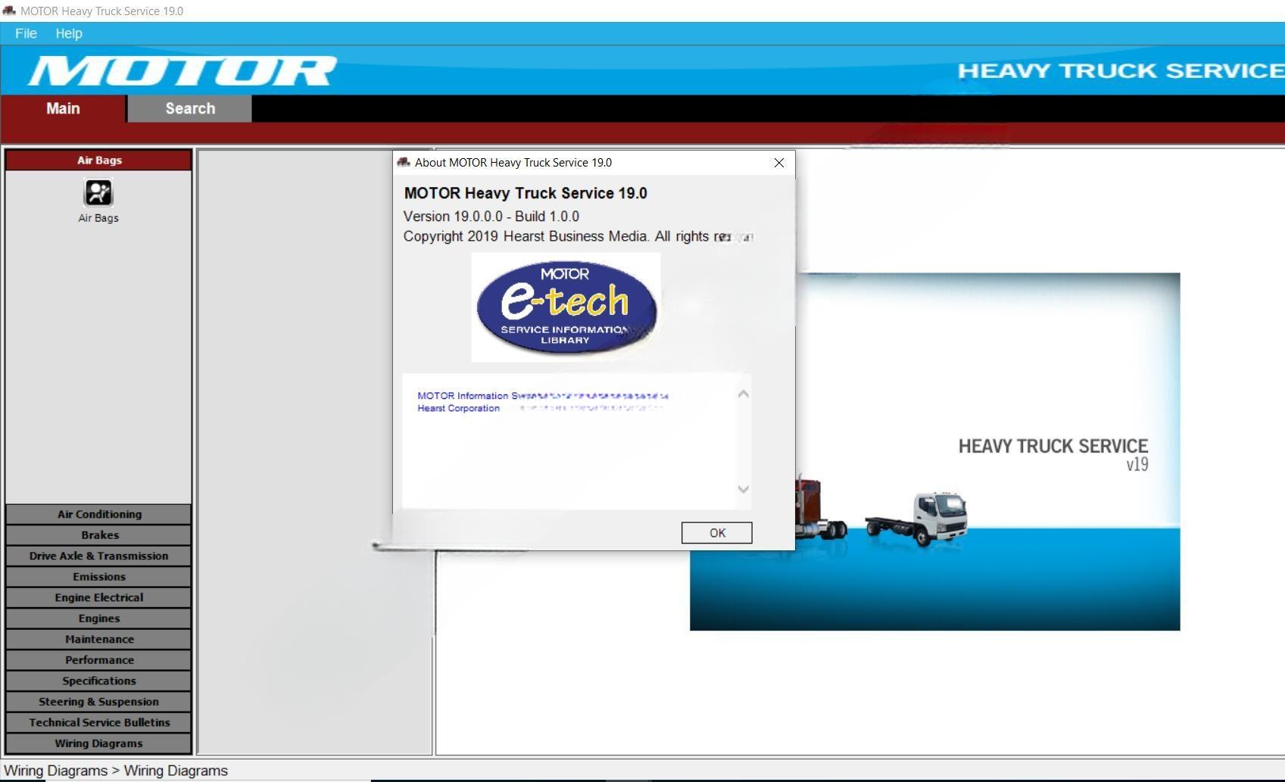Screen dimensions: 1285x782
Task: Click the e-tech Service Information Library logo
Action: tap(566, 307)
